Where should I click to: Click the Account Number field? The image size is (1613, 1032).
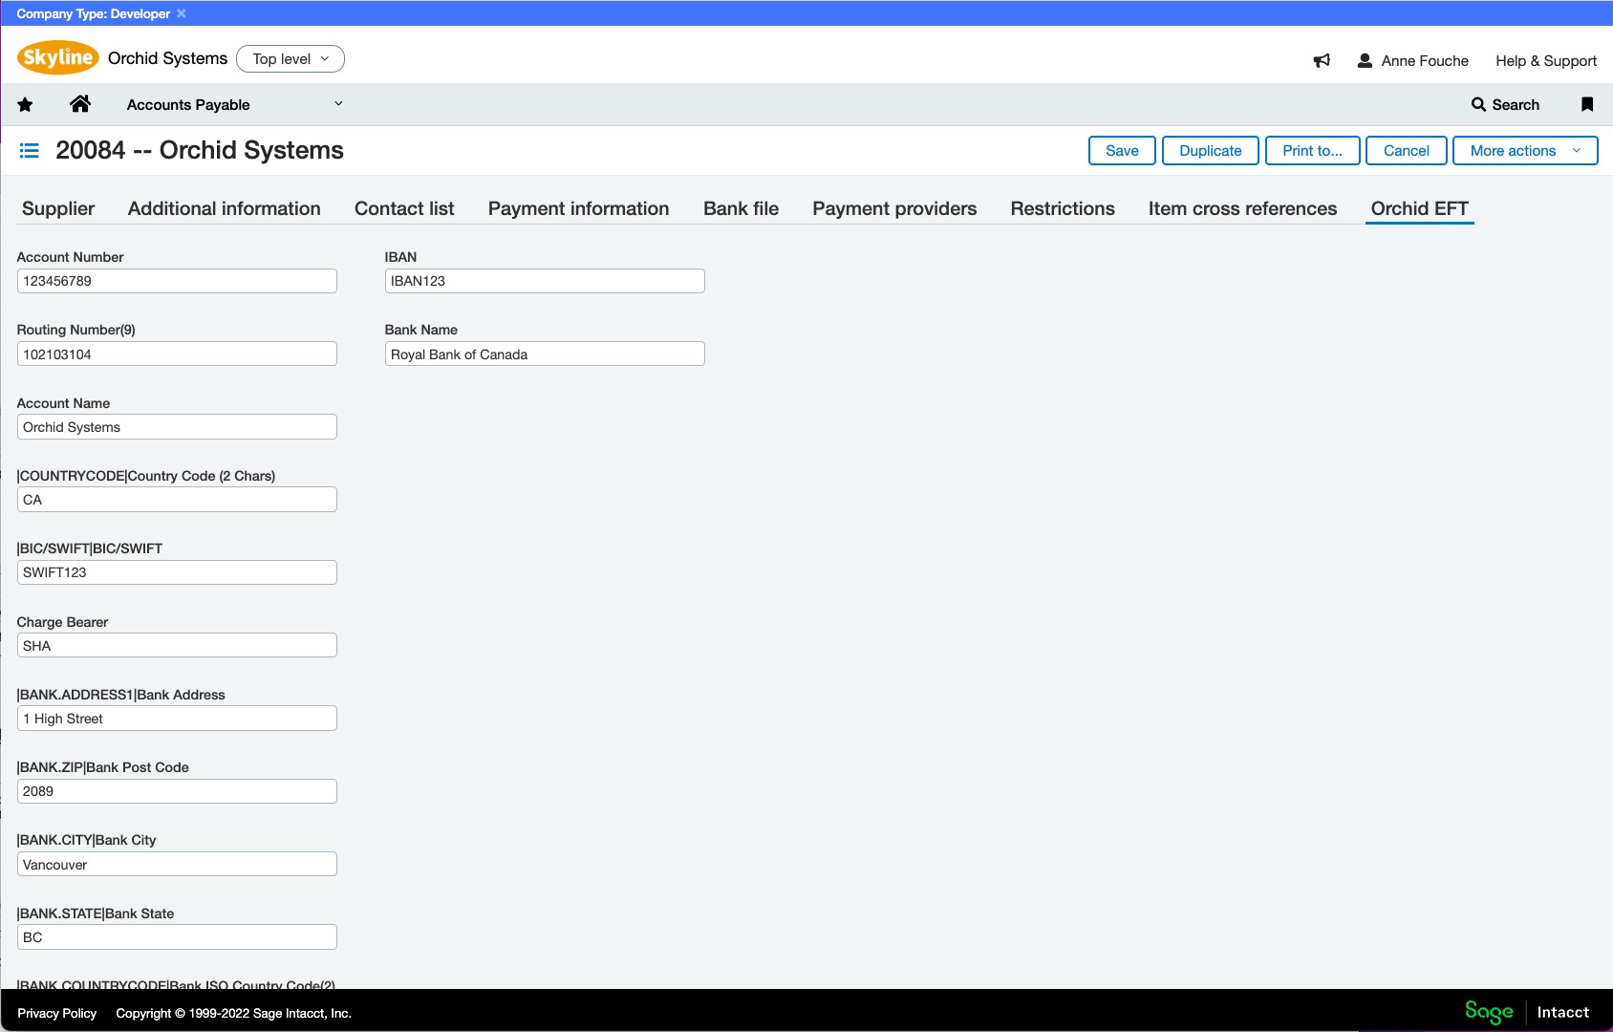click(177, 281)
